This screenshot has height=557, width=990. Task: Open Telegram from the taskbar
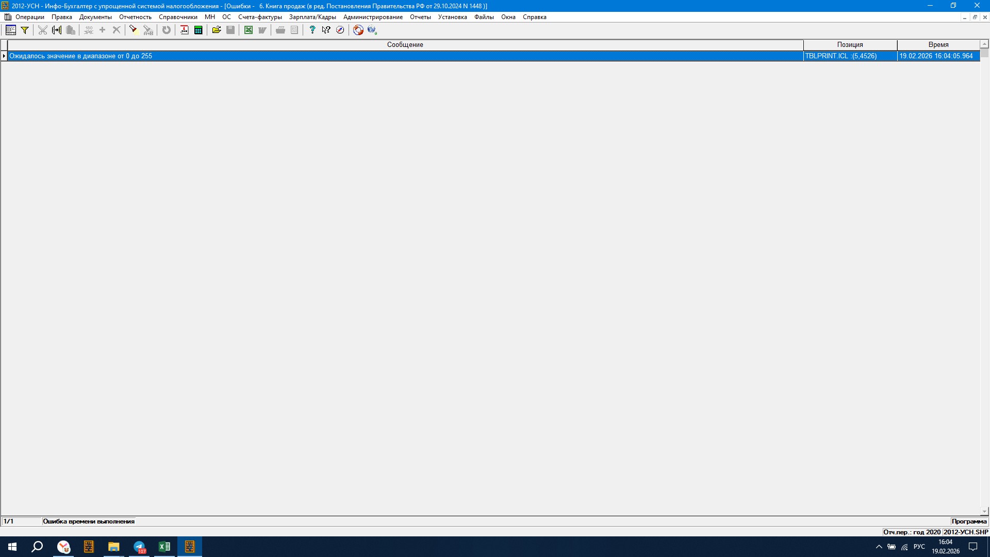pyautogui.click(x=139, y=547)
